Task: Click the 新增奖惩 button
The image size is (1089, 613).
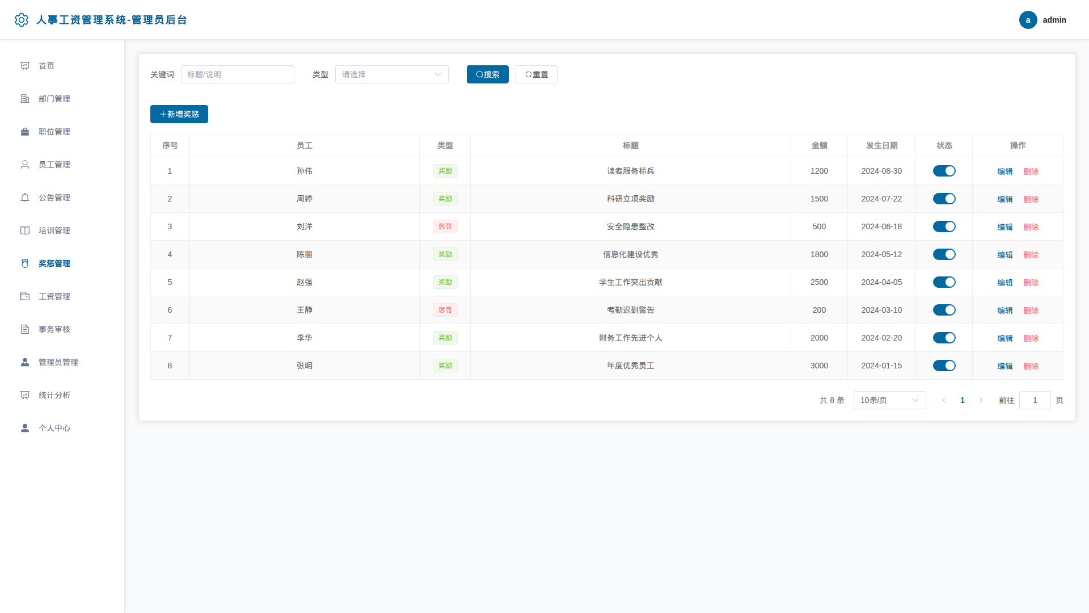Action: click(179, 114)
